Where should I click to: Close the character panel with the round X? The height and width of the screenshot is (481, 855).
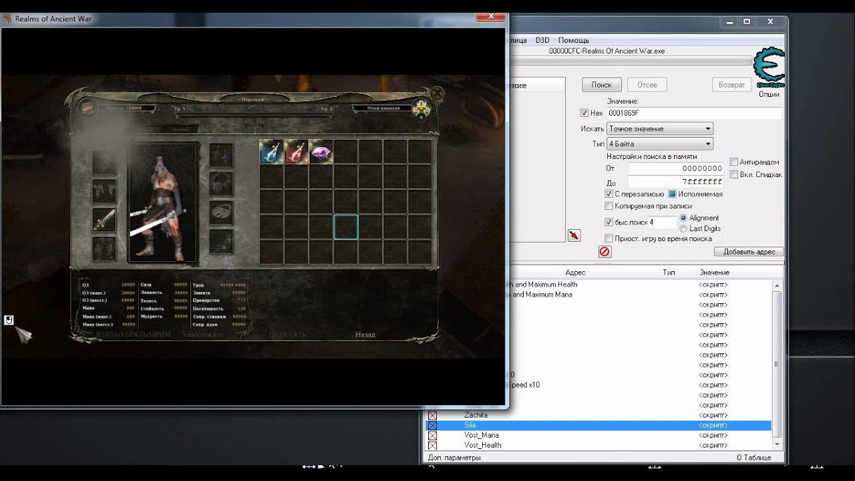437,94
